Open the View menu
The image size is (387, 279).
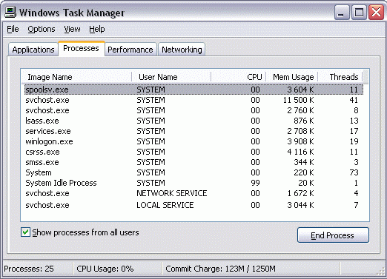(72, 29)
